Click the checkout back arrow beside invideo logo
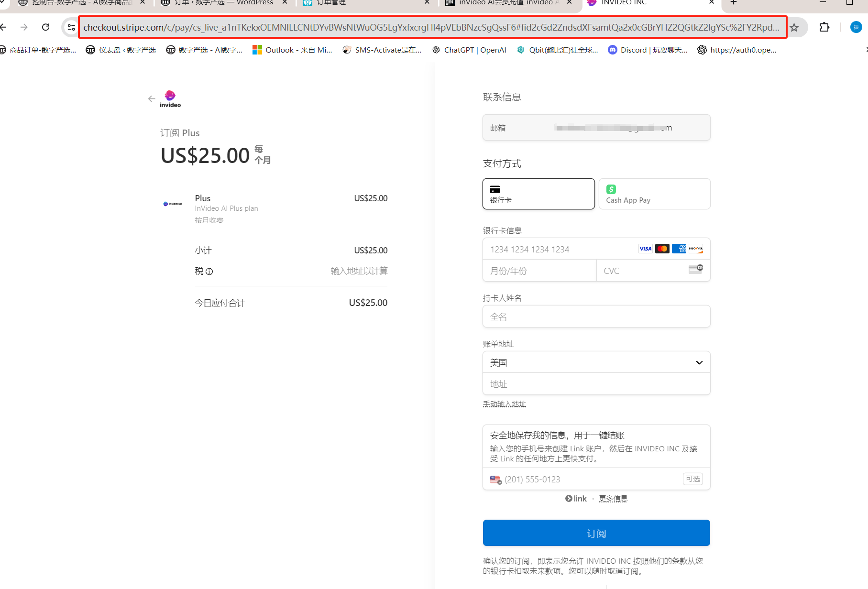 152,98
